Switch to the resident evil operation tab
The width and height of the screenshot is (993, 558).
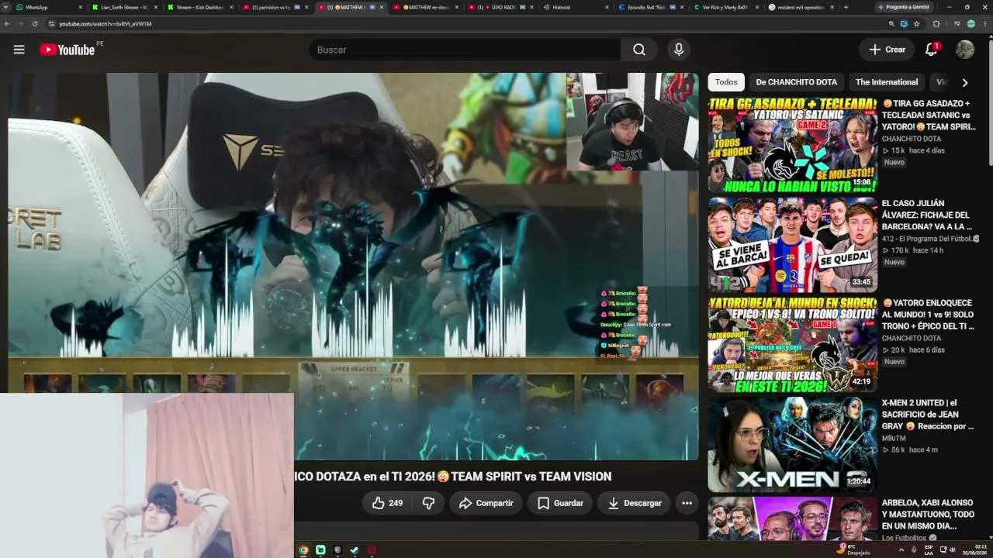click(800, 7)
